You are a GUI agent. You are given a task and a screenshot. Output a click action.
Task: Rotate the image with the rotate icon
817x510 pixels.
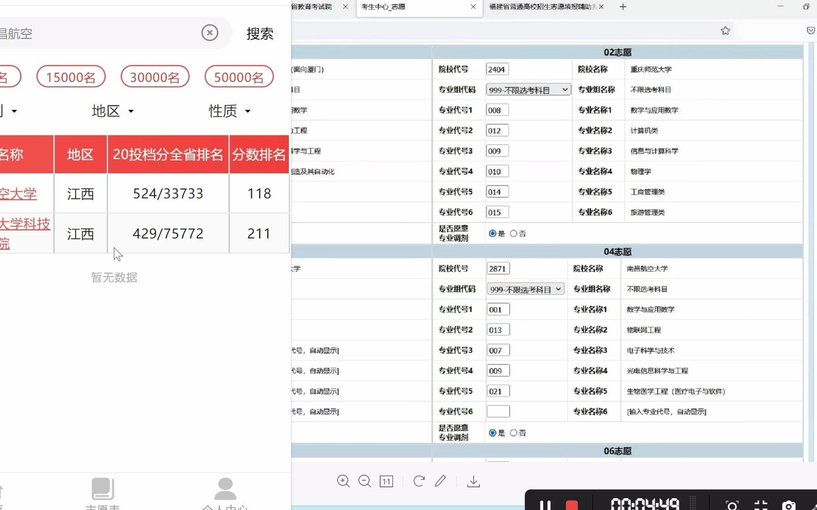point(419,481)
